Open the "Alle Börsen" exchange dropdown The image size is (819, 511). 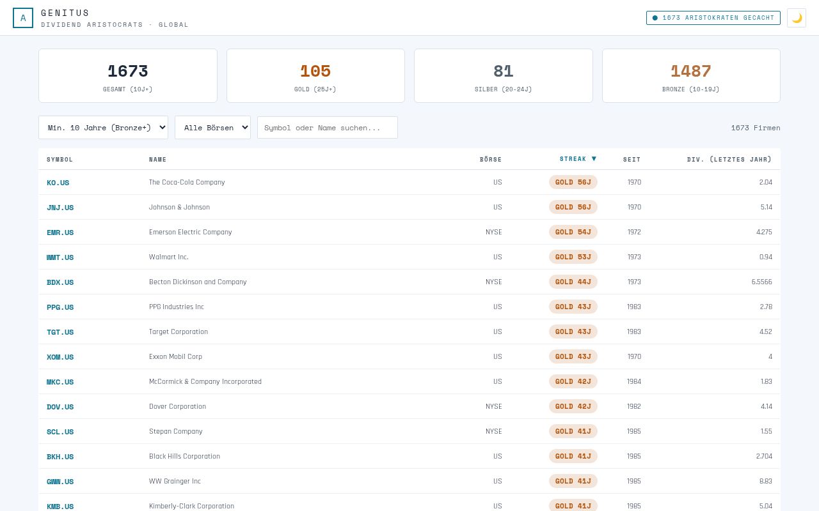click(212, 127)
